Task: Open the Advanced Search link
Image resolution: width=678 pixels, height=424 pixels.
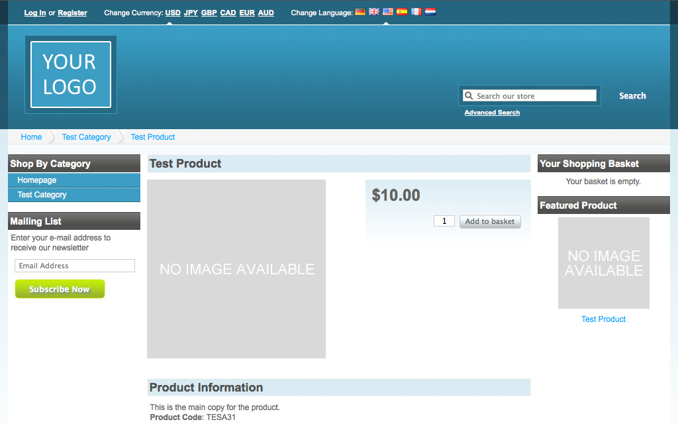Action: point(492,113)
